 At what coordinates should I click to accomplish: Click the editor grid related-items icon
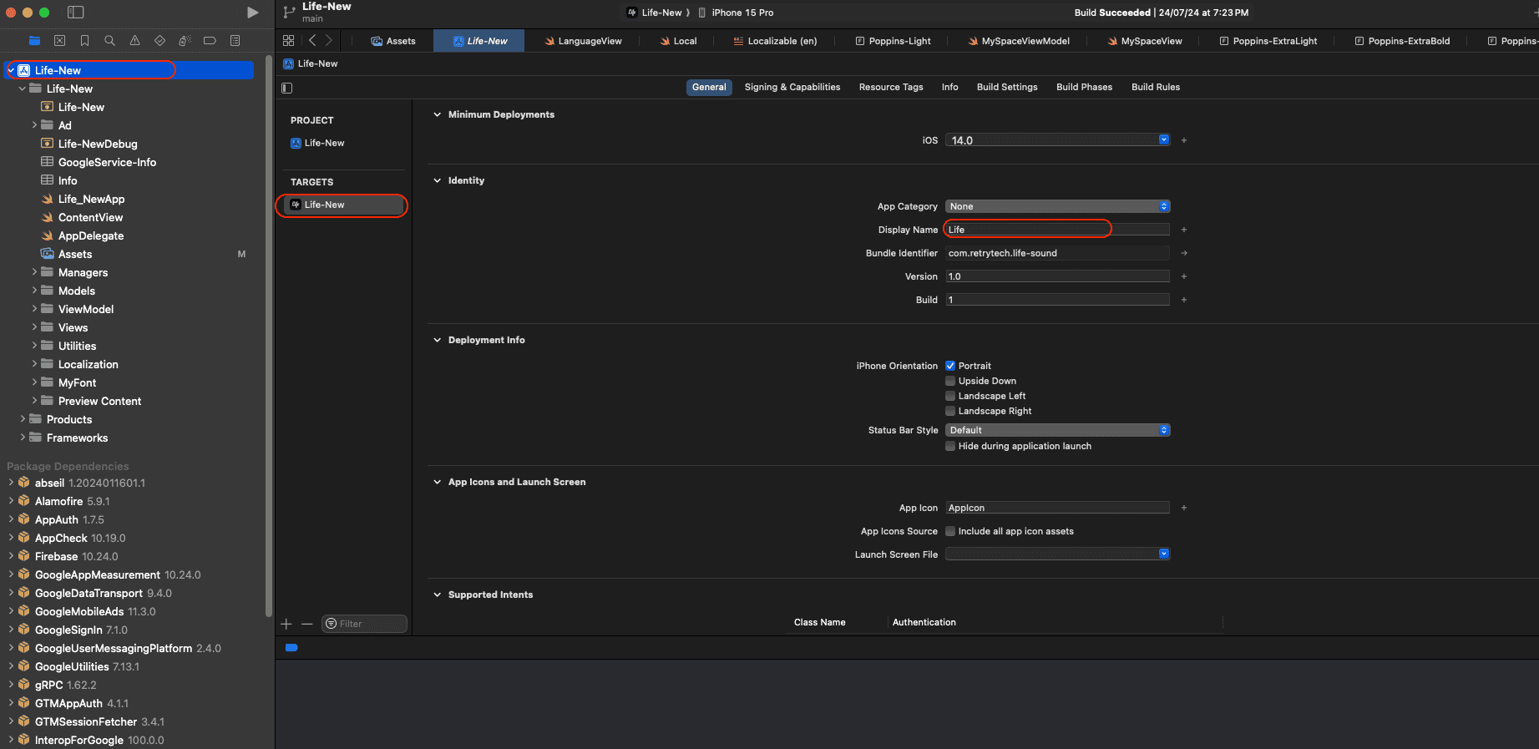click(288, 41)
